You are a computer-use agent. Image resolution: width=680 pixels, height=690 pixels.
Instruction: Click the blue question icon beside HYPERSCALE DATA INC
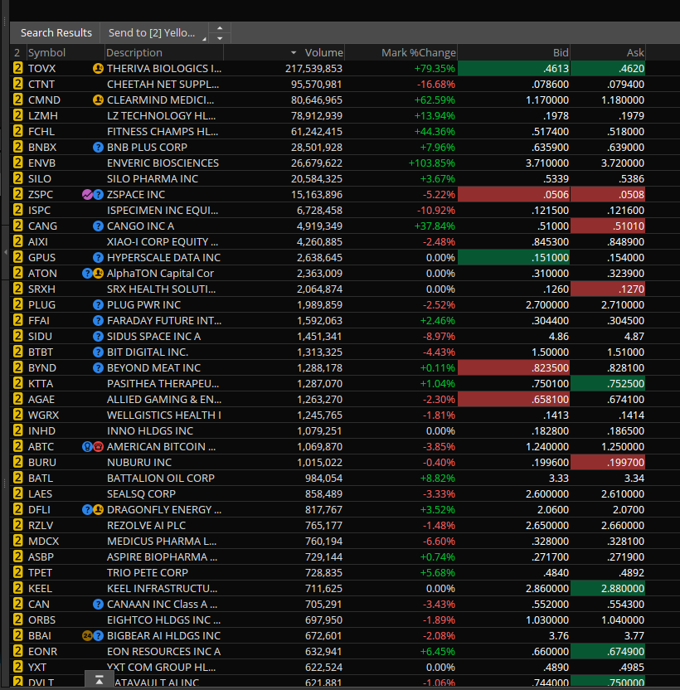click(98, 257)
